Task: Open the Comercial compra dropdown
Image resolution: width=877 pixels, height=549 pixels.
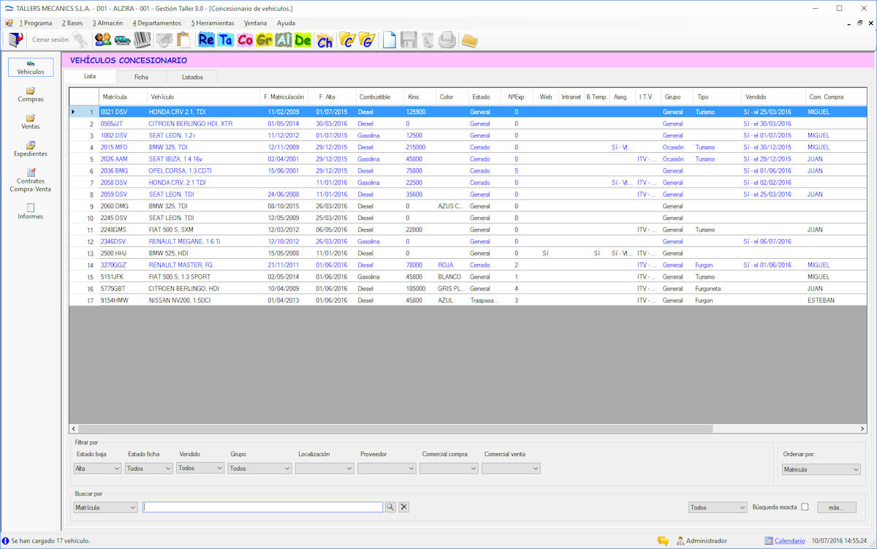Action: (x=449, y=469)
